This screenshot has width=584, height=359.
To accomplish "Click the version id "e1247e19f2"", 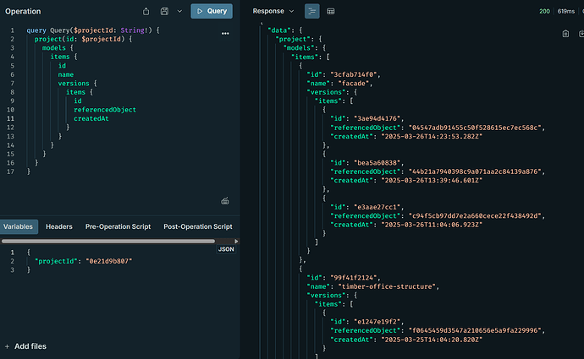I will pyautogui.click(x=377, y=322).
